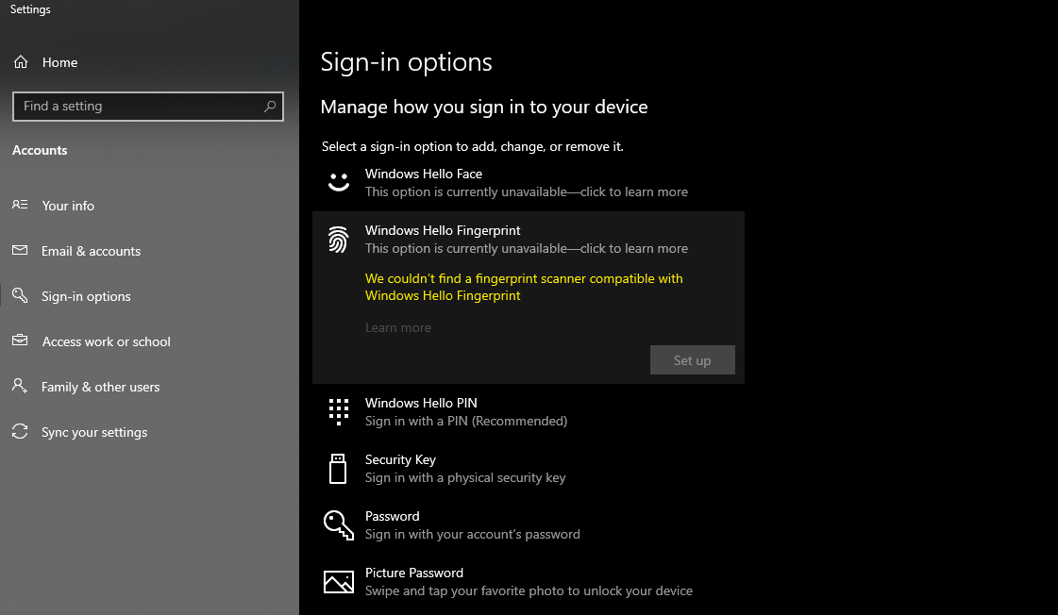This screenshot has height=615, width=1058.
Task: Click the 'Manage how you sign in' heading
Action: pos(484,107)
